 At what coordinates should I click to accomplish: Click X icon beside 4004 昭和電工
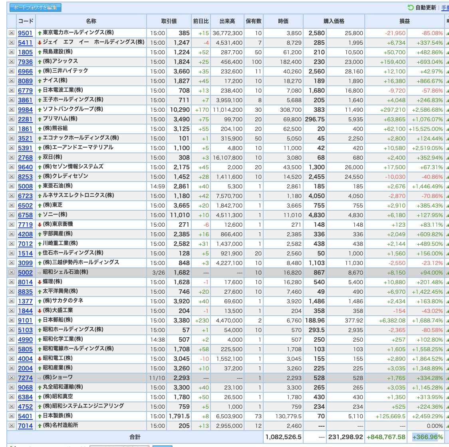pos(12,358)
